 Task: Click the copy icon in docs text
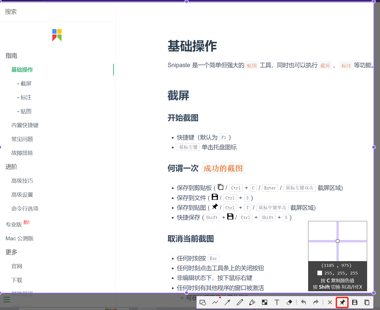[221, 187]
